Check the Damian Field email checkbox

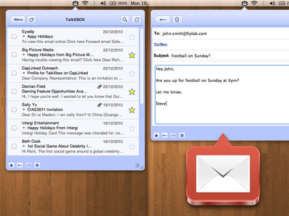pos(14,91)
